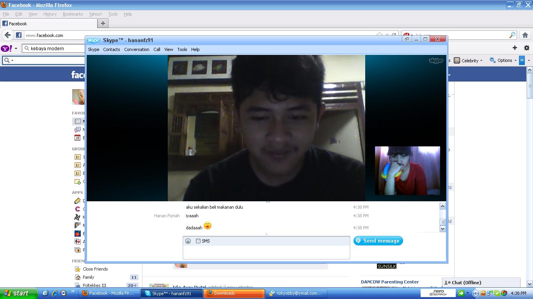The width and height of the screenshot is (533, 299).
Task: Open the emoticon picker in Skype chat
Action: (x=188, y=241)
